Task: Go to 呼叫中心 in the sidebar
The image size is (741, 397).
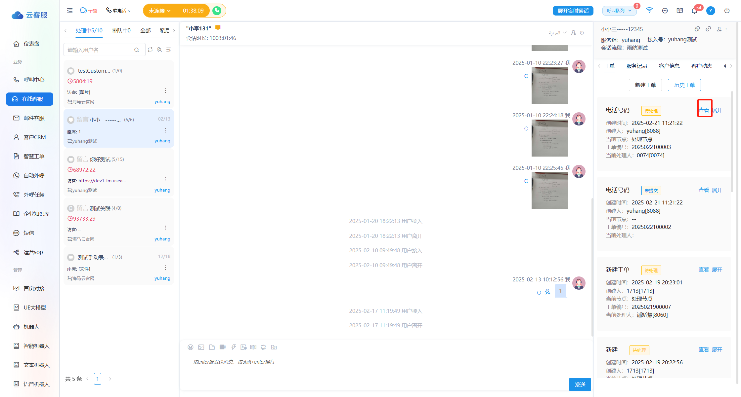Action: click(30, 80)
